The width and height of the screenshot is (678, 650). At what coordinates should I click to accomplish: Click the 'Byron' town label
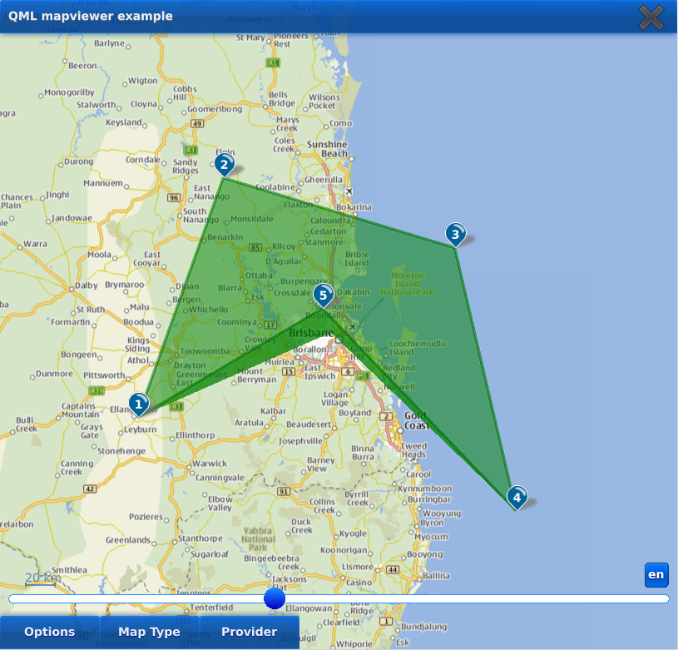(432, 523)
